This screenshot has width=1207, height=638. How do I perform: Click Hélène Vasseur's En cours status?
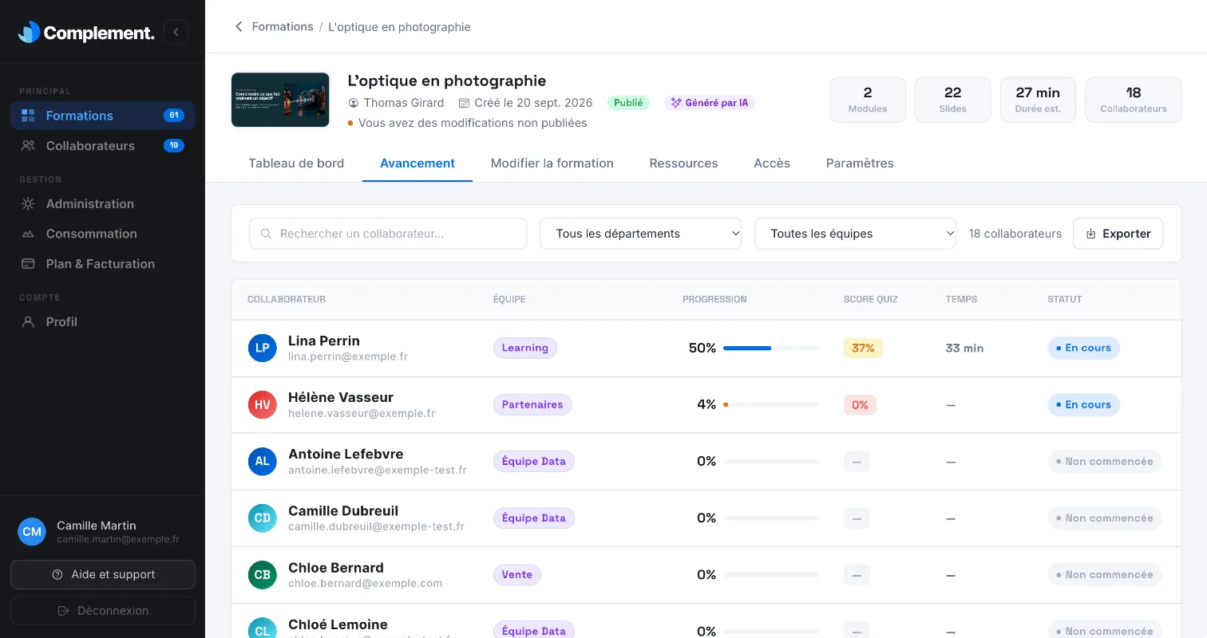pos(1084,404)
